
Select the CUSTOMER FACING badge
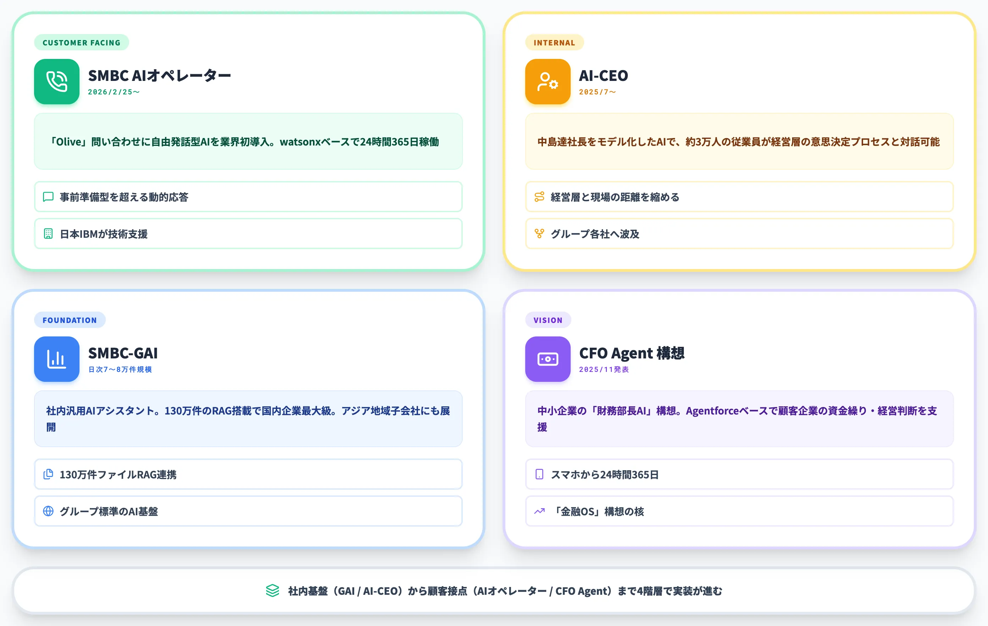(x=82, y=43)
